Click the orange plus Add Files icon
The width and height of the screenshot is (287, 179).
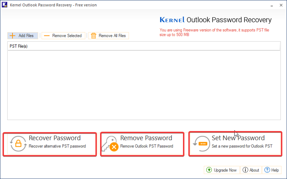[12, 35]
